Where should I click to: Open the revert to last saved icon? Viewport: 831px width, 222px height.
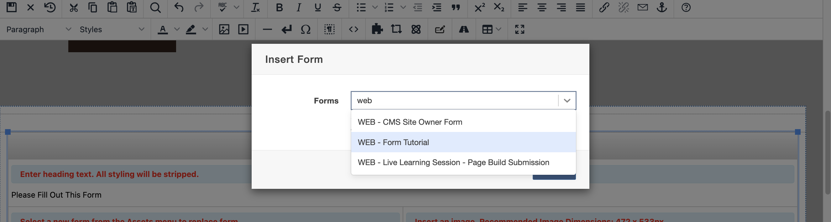[x=50, y=8]
